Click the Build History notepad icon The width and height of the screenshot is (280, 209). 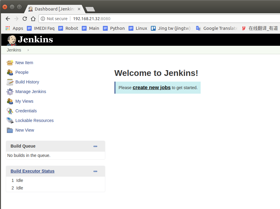click(x=10, y=82)
